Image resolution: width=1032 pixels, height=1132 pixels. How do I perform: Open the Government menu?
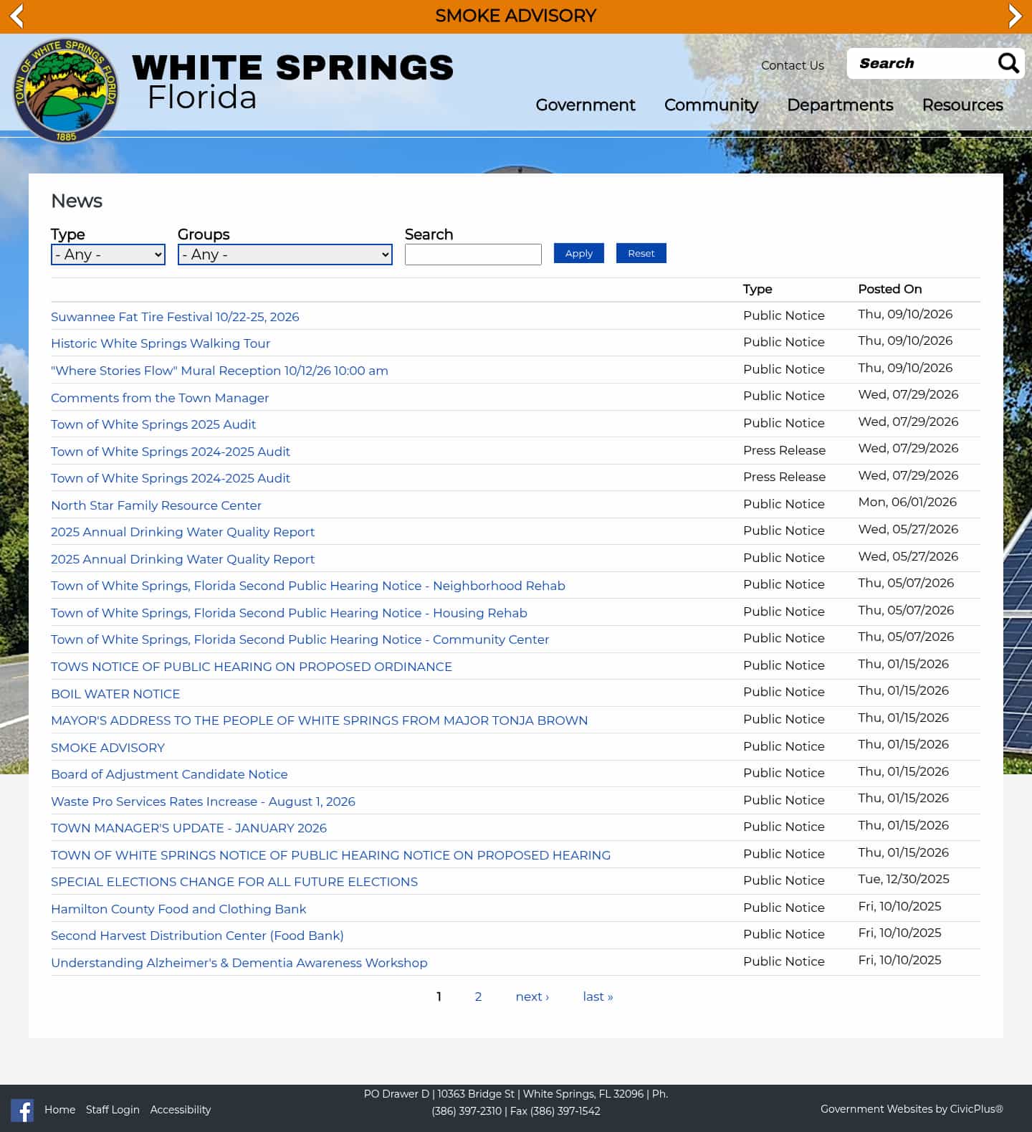click(585, 105)
